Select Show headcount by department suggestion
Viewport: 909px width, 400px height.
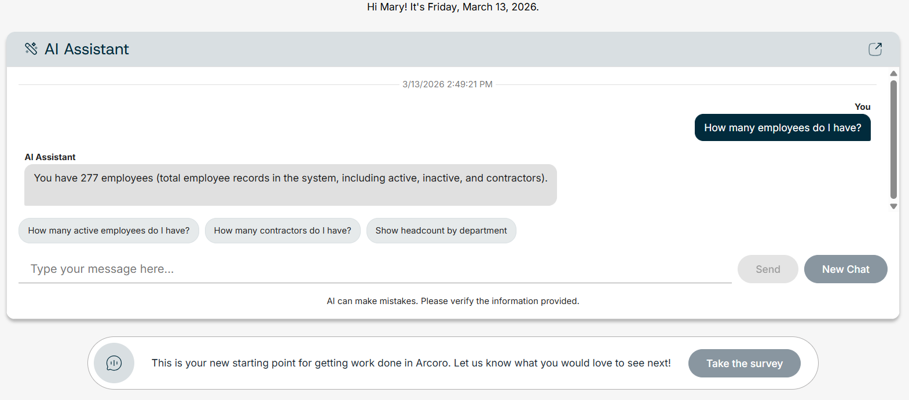point(441,231)
